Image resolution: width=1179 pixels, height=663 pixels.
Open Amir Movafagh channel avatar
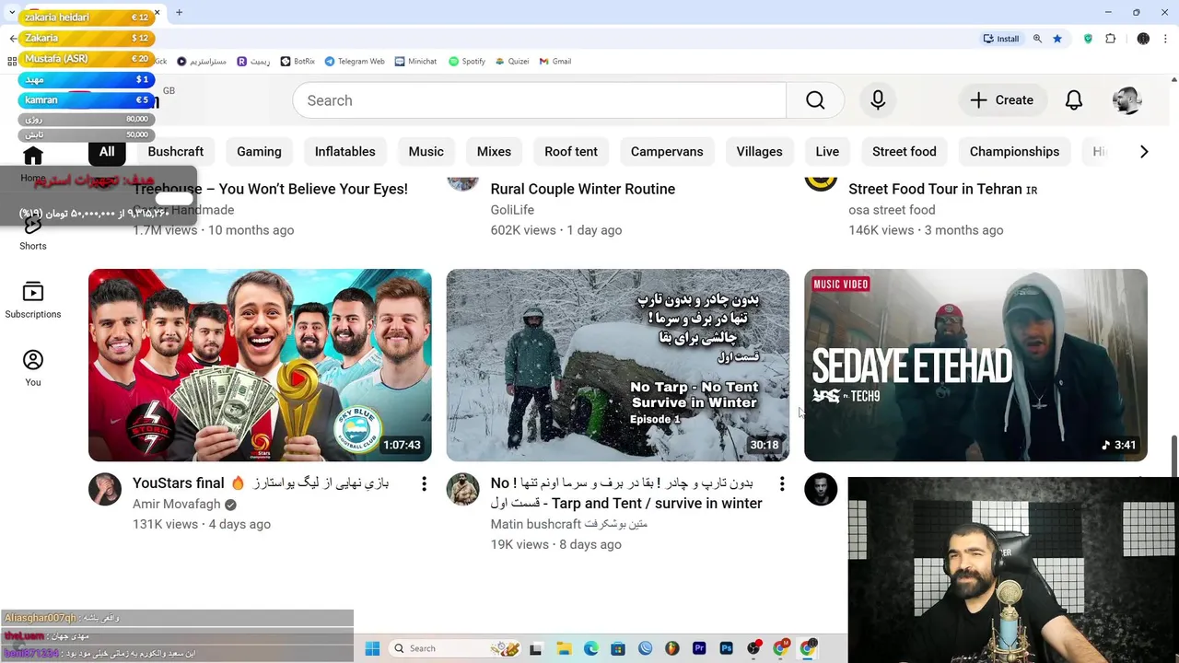(x=105, y=490)
